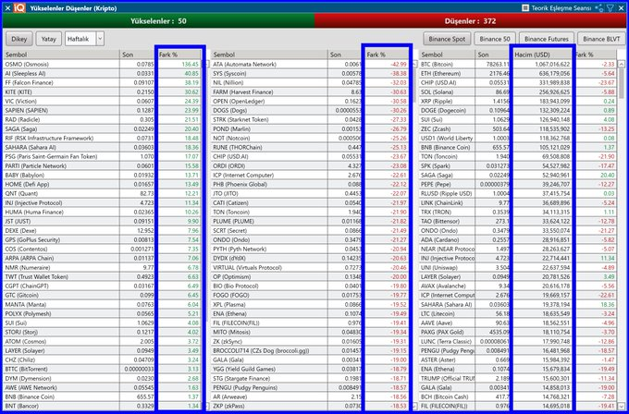
Task: Select the DOGS (Dogs) row
Action: pos(310,110)
